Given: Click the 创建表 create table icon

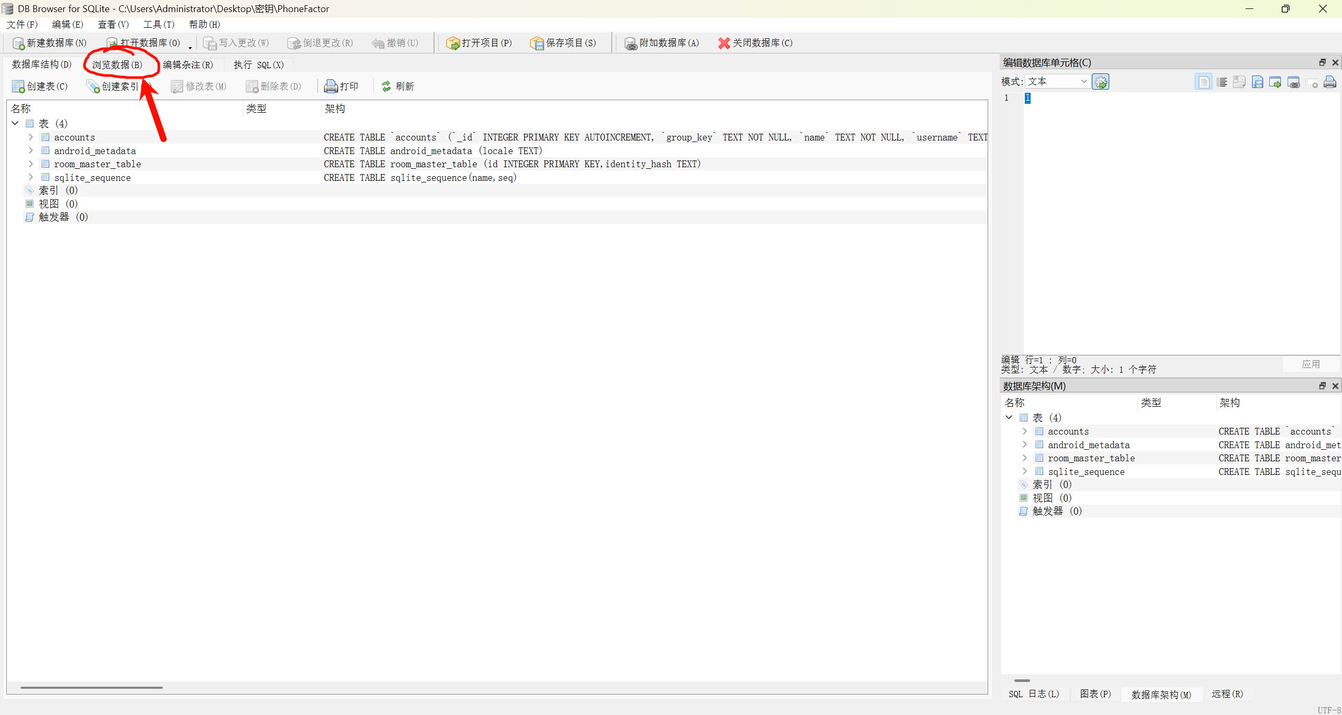Looking at the screenshot, I should click(x=18, y=86).
